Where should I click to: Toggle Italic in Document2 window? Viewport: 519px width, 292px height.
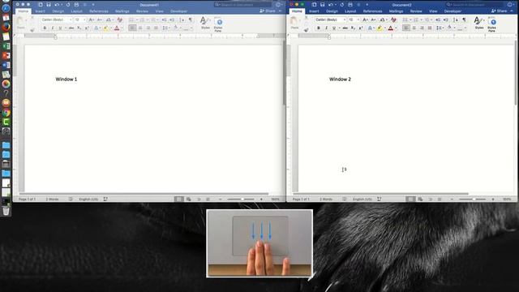326,28
